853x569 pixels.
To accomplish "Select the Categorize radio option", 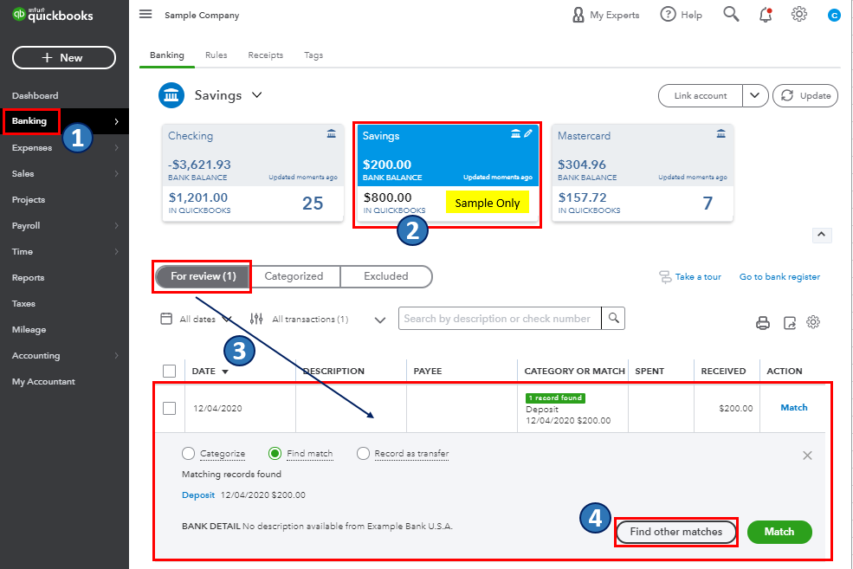I will coord(189,454).
